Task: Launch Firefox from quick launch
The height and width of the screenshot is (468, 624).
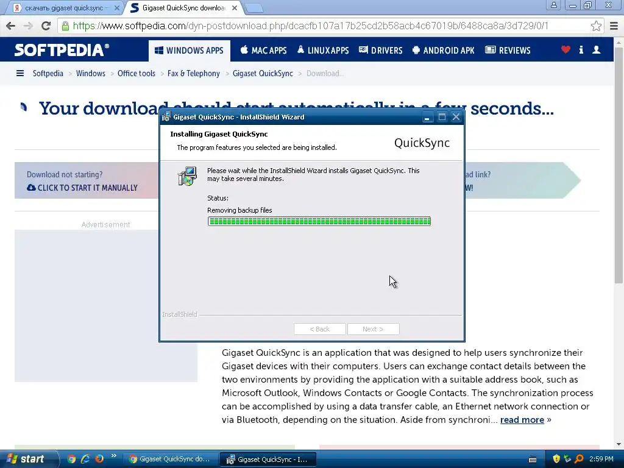Action: point(99,459)
